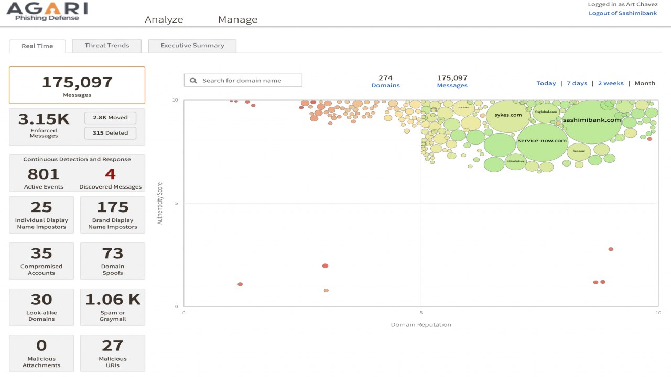Click the magnifier icon in domain search
671x377 pixels.
(x=193, y=81)
